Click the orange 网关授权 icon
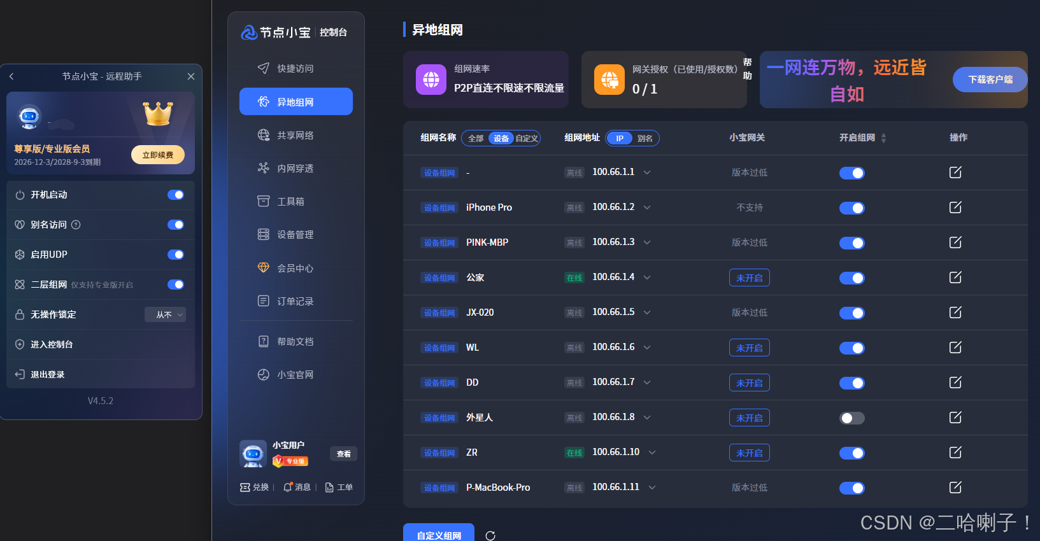Screen dimensions: 1040x541 pos(609,80)
